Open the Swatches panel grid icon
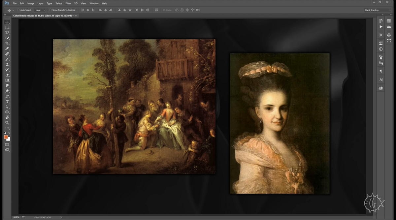 (389, 21)
